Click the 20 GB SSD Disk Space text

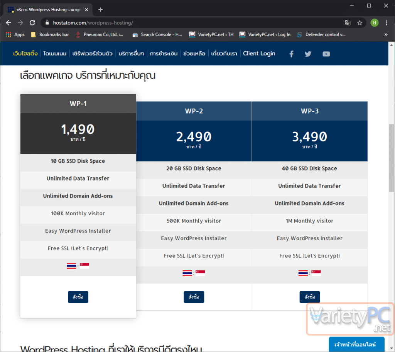click(x=194, y=168)
